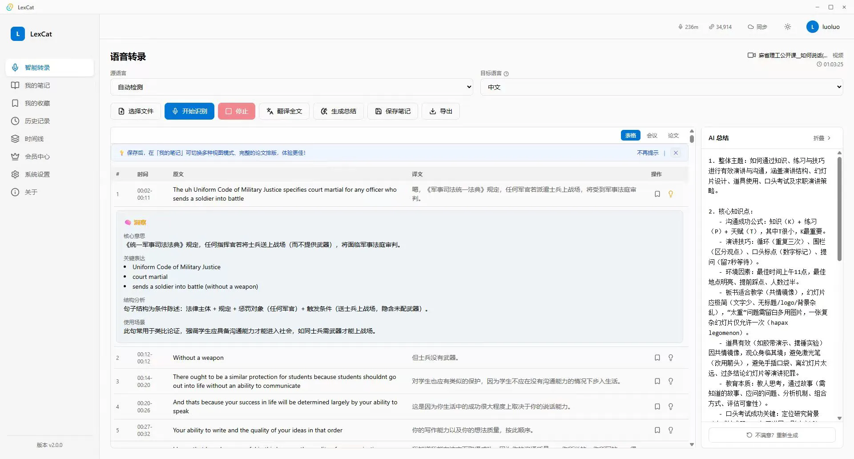Switch to the 表格 view tab
Image resolution: width=854 pixels, height=459 pixels.
coord(631,136)
